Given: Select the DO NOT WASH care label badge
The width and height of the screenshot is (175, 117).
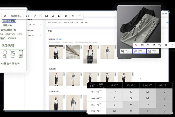Looking at the screenshot, I should (153, 51).
